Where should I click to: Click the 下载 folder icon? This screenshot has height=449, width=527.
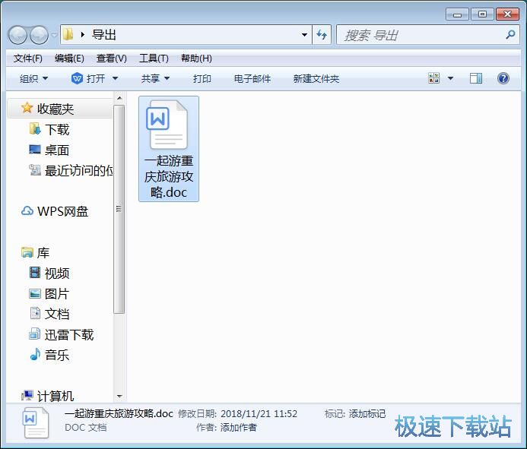35,129
